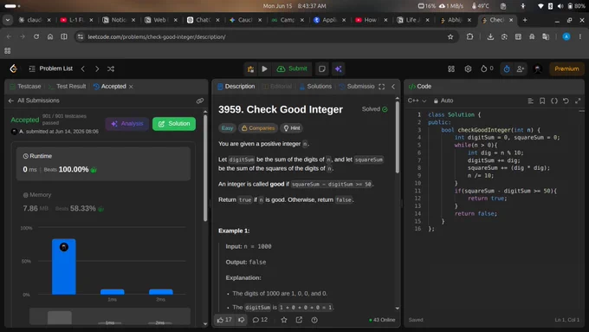
Task: Click the description panel scrollbar
Action: coord(398,137)
